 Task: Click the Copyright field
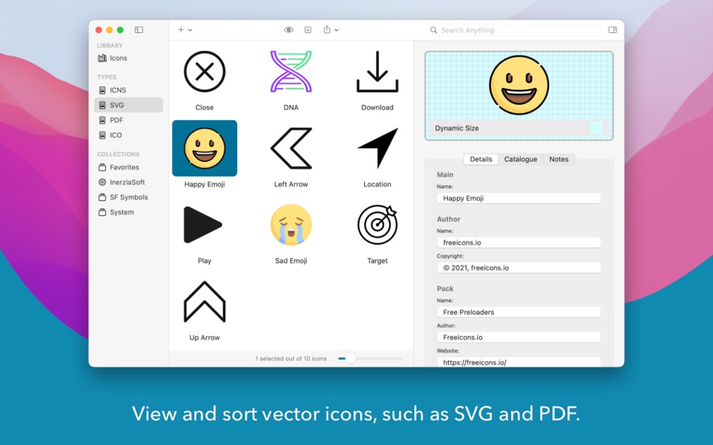pos(519,267)
